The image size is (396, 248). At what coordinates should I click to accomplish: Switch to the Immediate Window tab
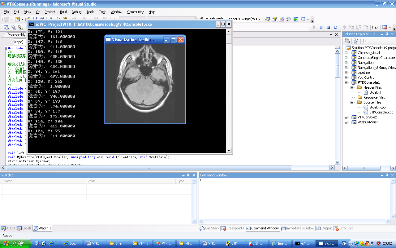click(x=297, y=228)
